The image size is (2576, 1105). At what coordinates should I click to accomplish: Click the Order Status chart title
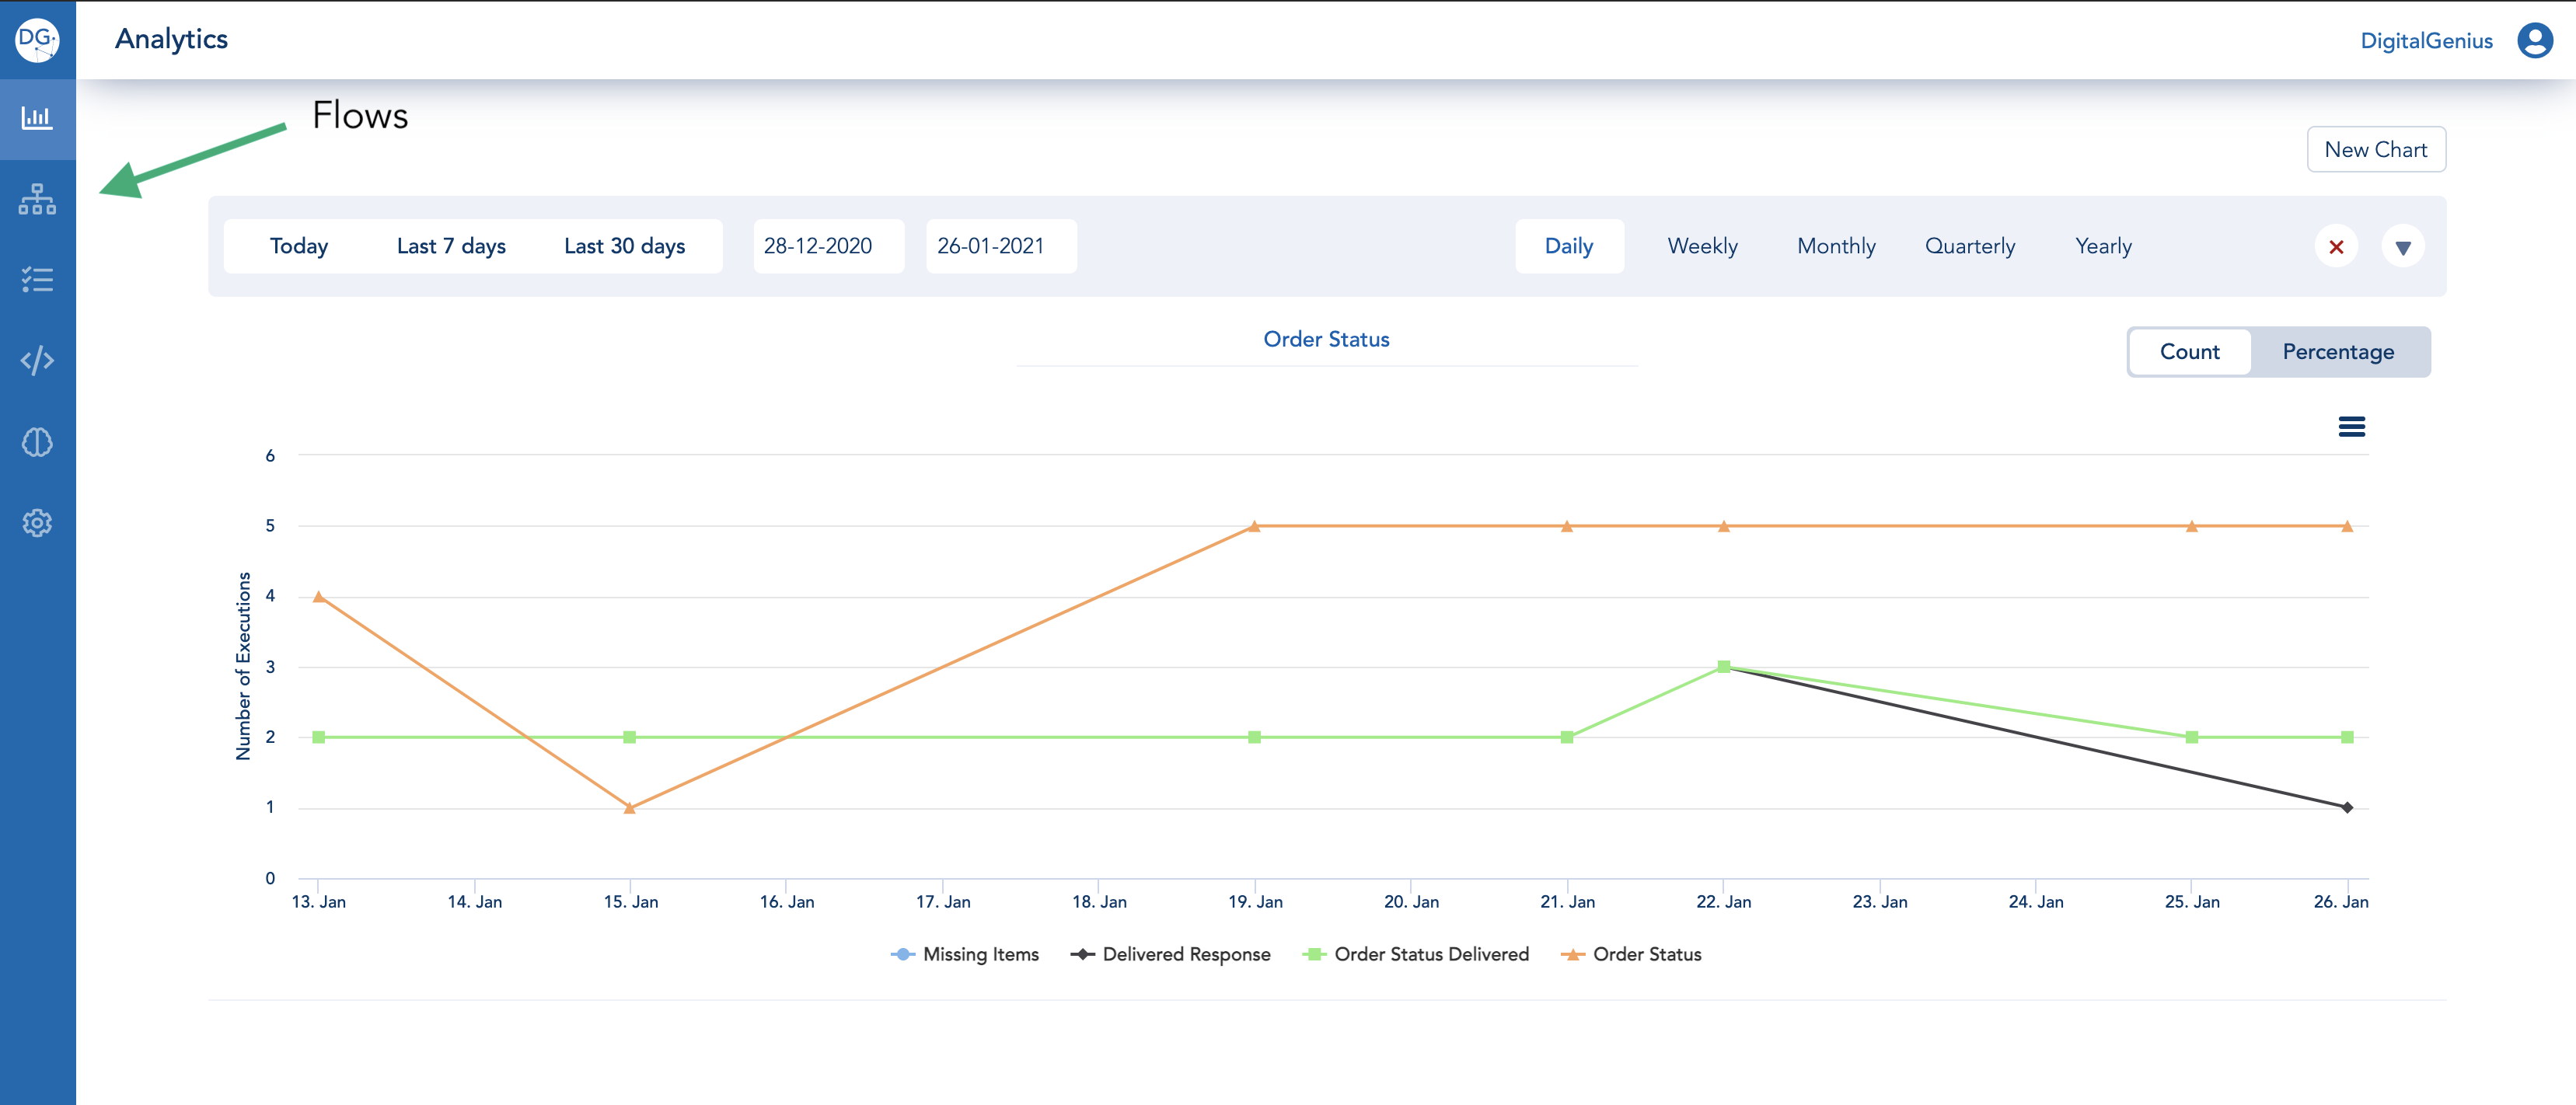[1326, 339]
